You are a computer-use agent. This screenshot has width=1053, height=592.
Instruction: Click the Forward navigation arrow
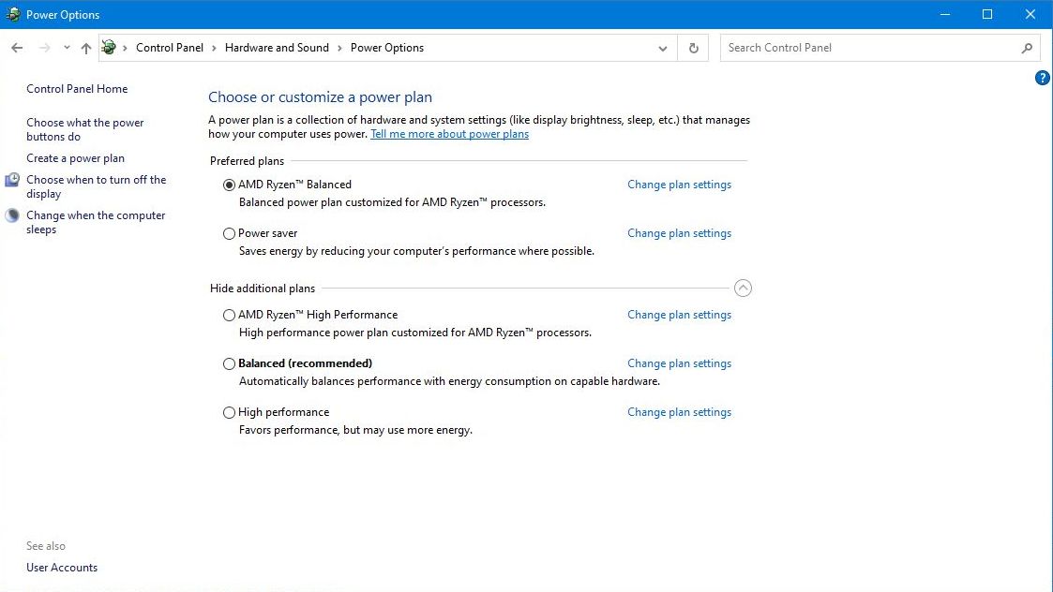tap(44, 48)
